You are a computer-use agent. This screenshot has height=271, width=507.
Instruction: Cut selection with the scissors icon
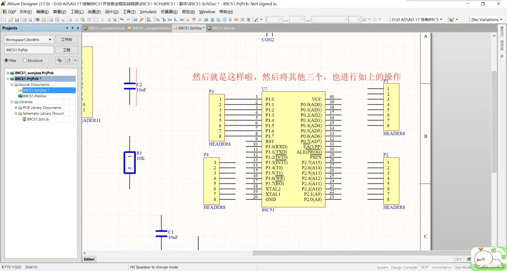click(71, 20)
